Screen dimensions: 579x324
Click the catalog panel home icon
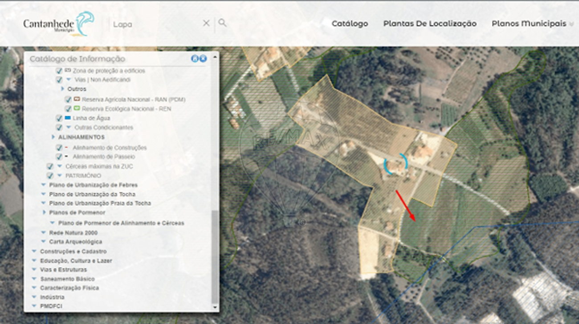click(x=195, y=59)
